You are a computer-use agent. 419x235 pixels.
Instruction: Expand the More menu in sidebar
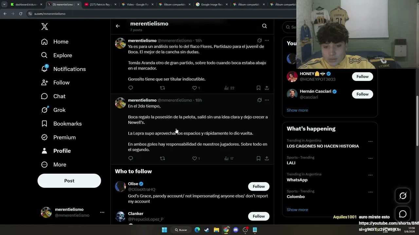(53, 165)
